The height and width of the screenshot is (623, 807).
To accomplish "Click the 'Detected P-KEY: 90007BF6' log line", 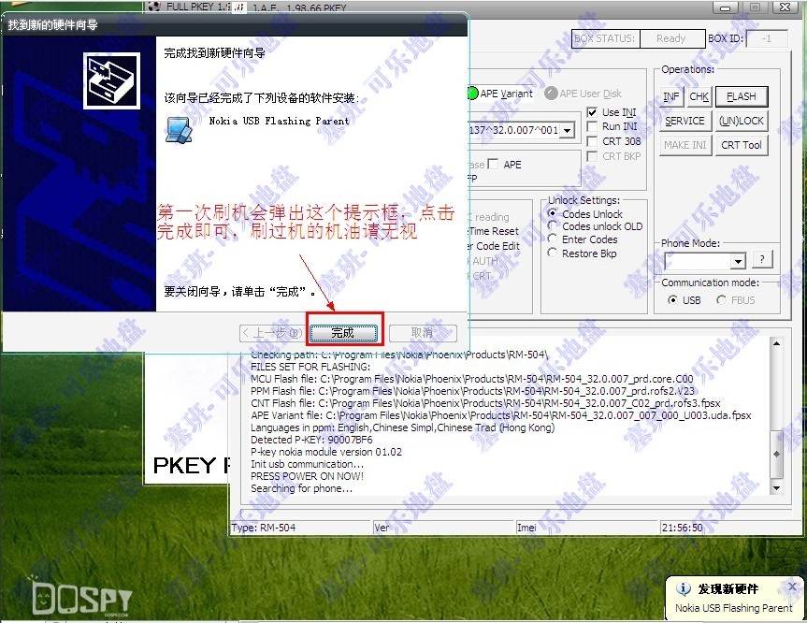I will [311, 440].
